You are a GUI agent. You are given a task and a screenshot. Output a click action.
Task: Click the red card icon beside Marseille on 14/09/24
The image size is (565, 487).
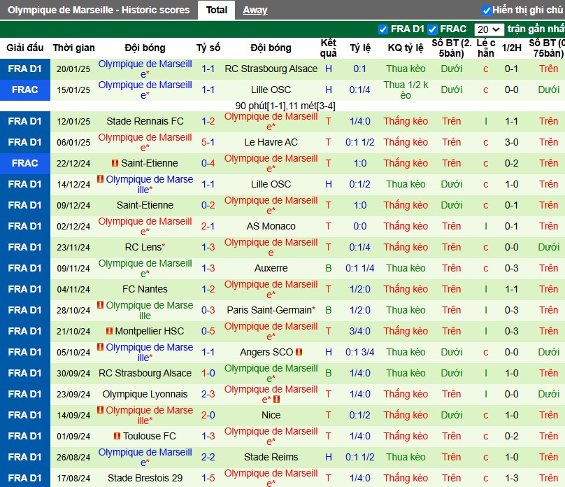click(x=101, y=410)
